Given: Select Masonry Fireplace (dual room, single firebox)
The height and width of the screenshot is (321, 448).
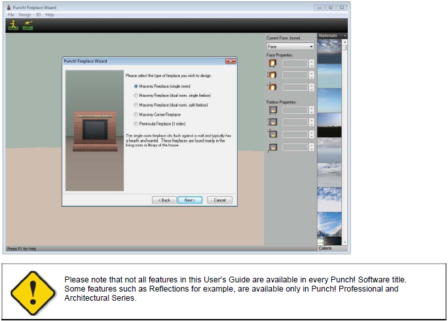Looking at the screenshot, I should tap(172, 95).
